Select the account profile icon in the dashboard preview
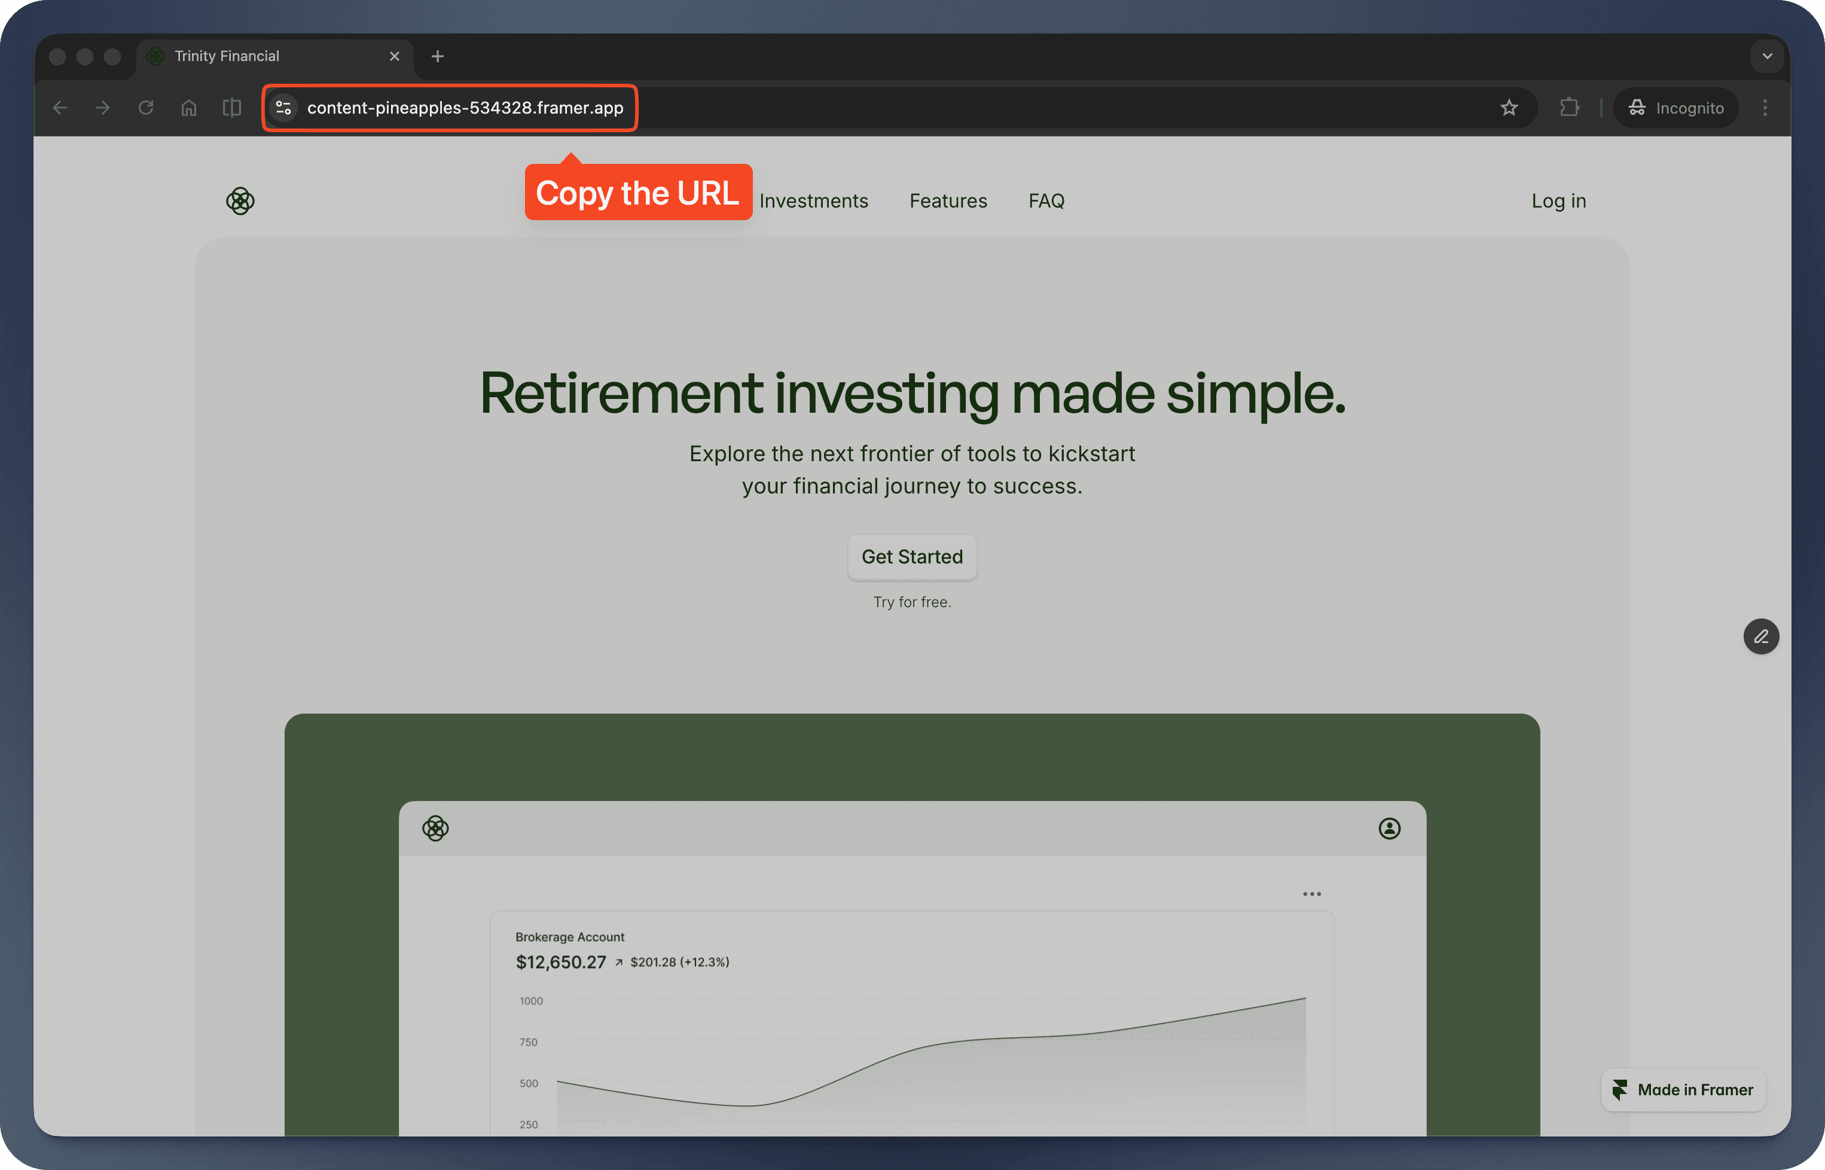Image resolution: width=1825 pixels, height=1170 pixels. 1389,828
